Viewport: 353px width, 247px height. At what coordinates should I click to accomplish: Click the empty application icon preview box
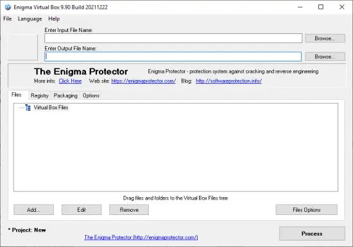click(x=22, y=47)
